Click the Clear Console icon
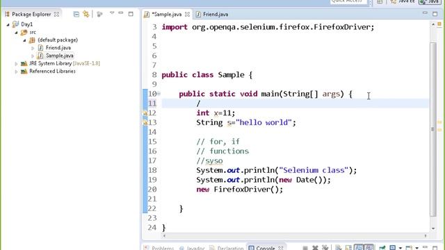Image resolution: width=445 pixels, height=250 pixels. [x=338, y=248]
